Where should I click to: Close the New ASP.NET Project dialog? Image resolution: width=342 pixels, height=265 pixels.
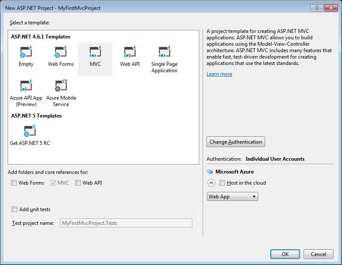pos(331,8)
